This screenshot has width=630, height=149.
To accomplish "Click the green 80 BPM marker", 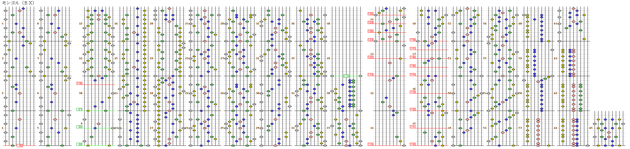I will click(x=79, y=127).
